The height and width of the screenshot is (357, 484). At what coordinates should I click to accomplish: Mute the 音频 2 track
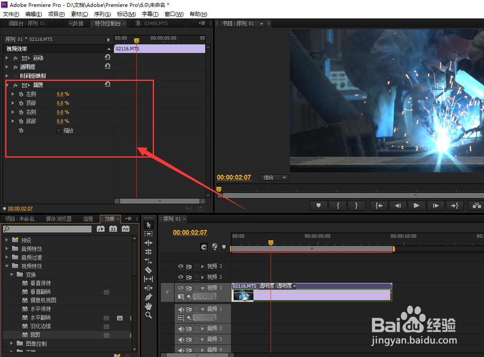181,328
